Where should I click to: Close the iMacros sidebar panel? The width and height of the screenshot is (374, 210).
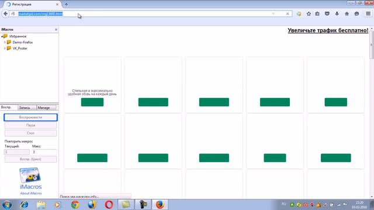(x=56, y=30)
